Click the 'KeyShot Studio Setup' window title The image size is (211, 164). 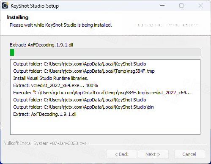point(35,6)
